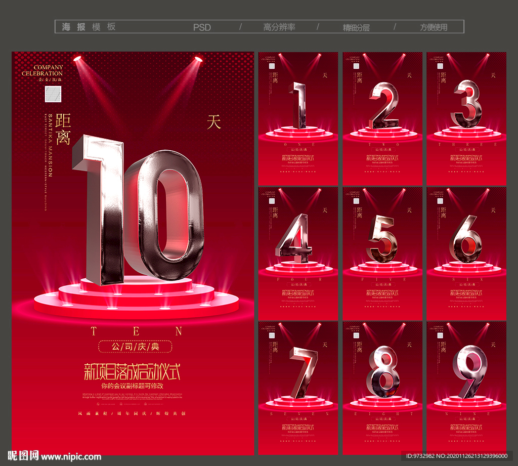The width and height of the screenshot is (518, 466).
Task: Click the right spotlight lamp on the large poster
Action: pyautogui.click(x=198, y=59)
